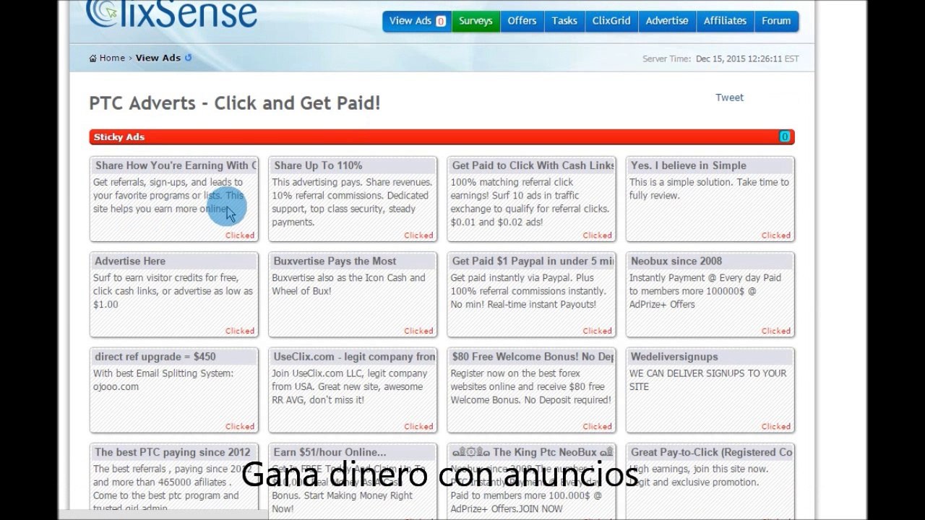
Task: Open the Tasks tab
Action: click(564, 21)
